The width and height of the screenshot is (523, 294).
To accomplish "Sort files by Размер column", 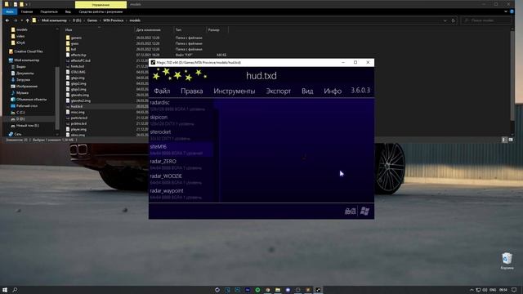I will (x=214, y=30).
